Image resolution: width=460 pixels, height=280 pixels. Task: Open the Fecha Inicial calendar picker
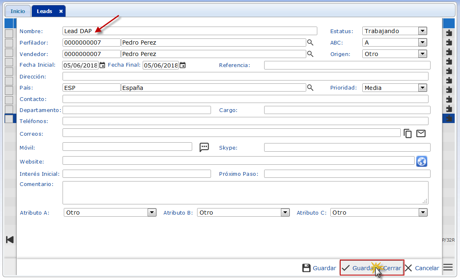coord(102,65)
